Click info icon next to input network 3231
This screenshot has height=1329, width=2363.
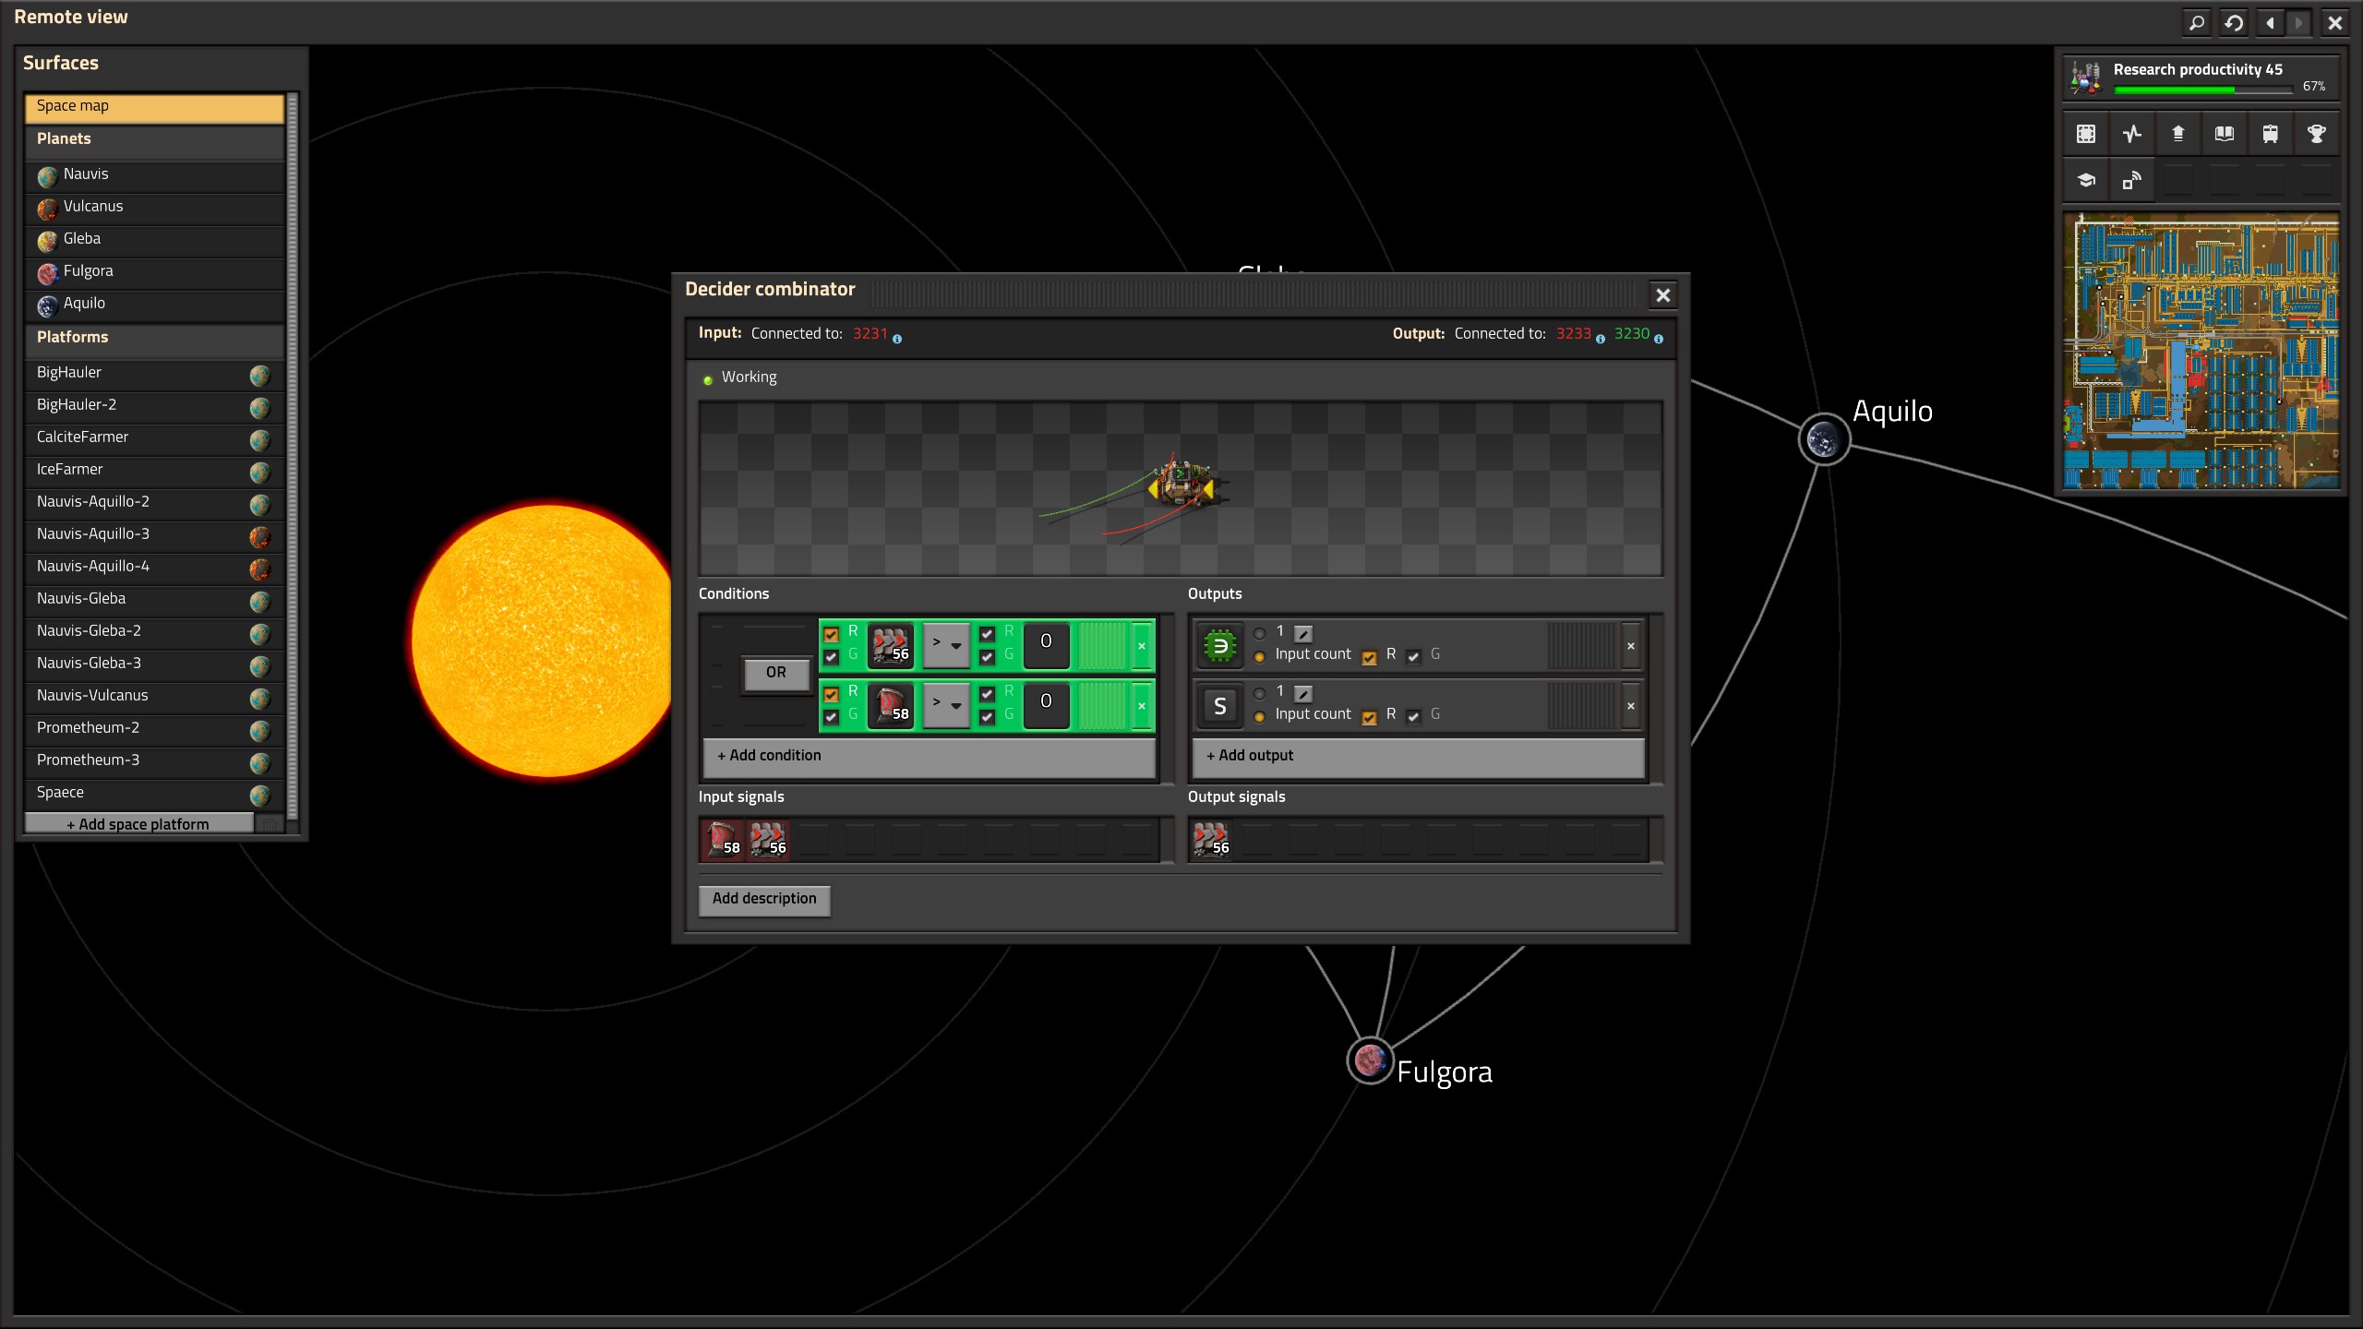pyautogui.click(x=897, y=339)
